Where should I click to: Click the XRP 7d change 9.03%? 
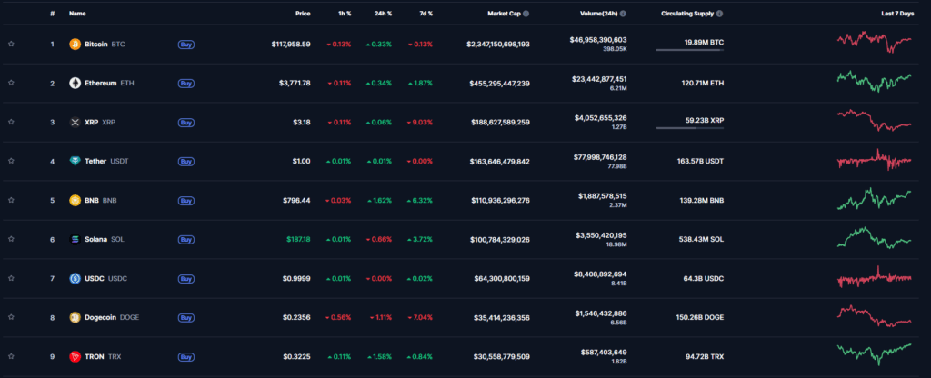click(x=421, y=123)
